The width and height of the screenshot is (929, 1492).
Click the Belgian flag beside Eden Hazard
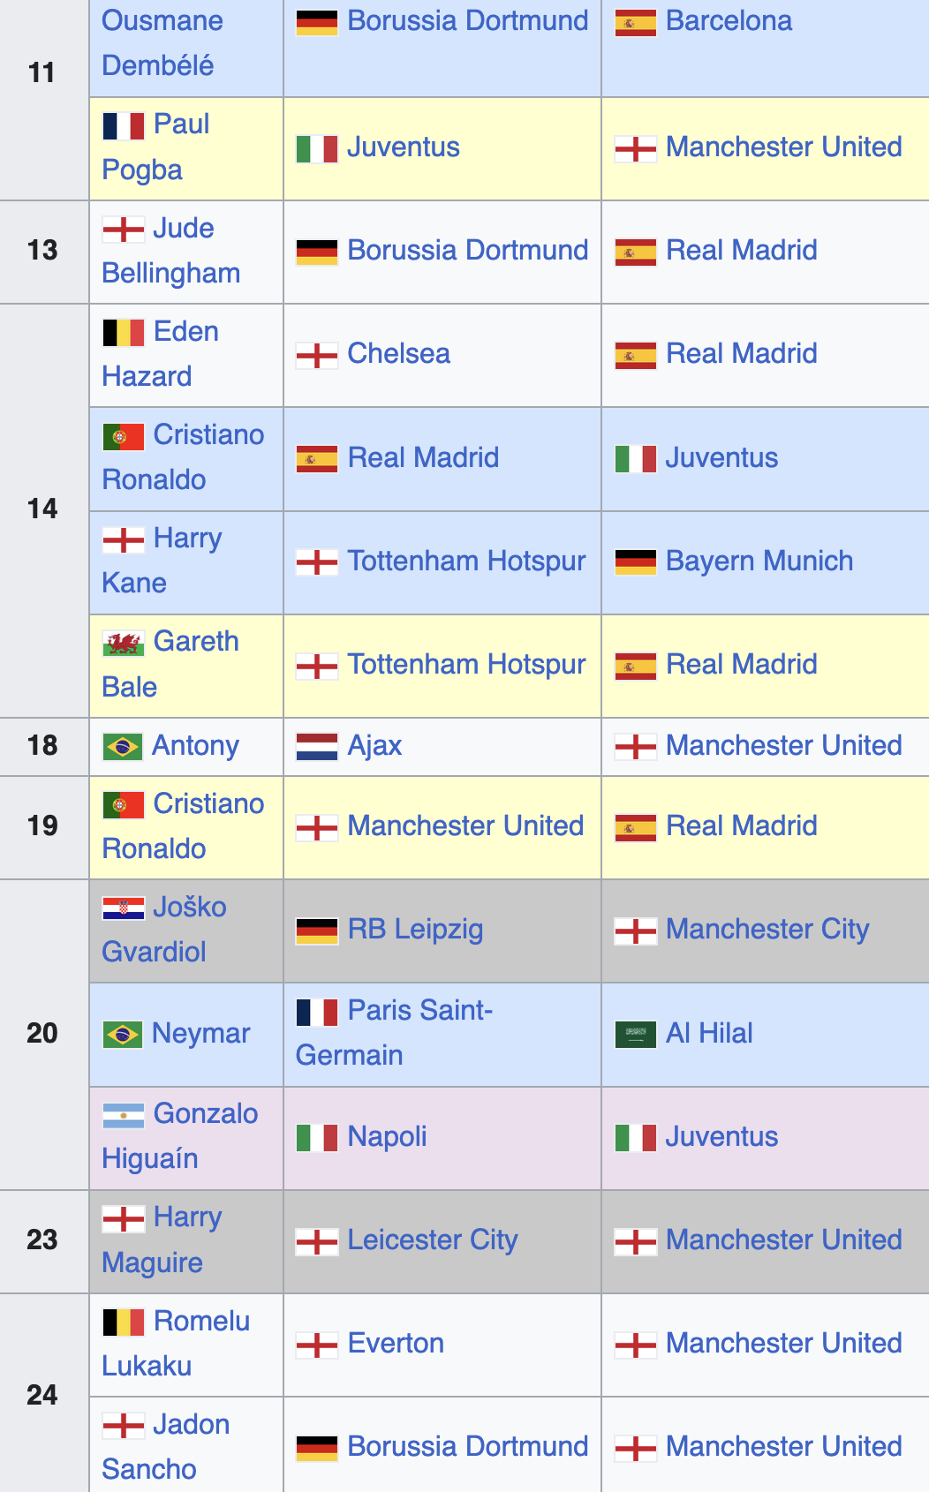coord(123,333)
